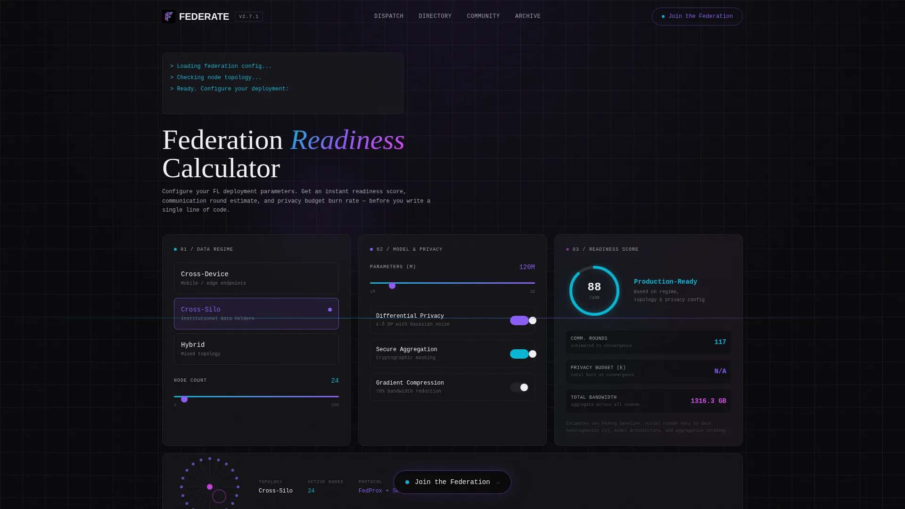Click the Comm. Rounds value 117
The width and height of the screenshot is (905, 509).
click(x=720, y=342)
